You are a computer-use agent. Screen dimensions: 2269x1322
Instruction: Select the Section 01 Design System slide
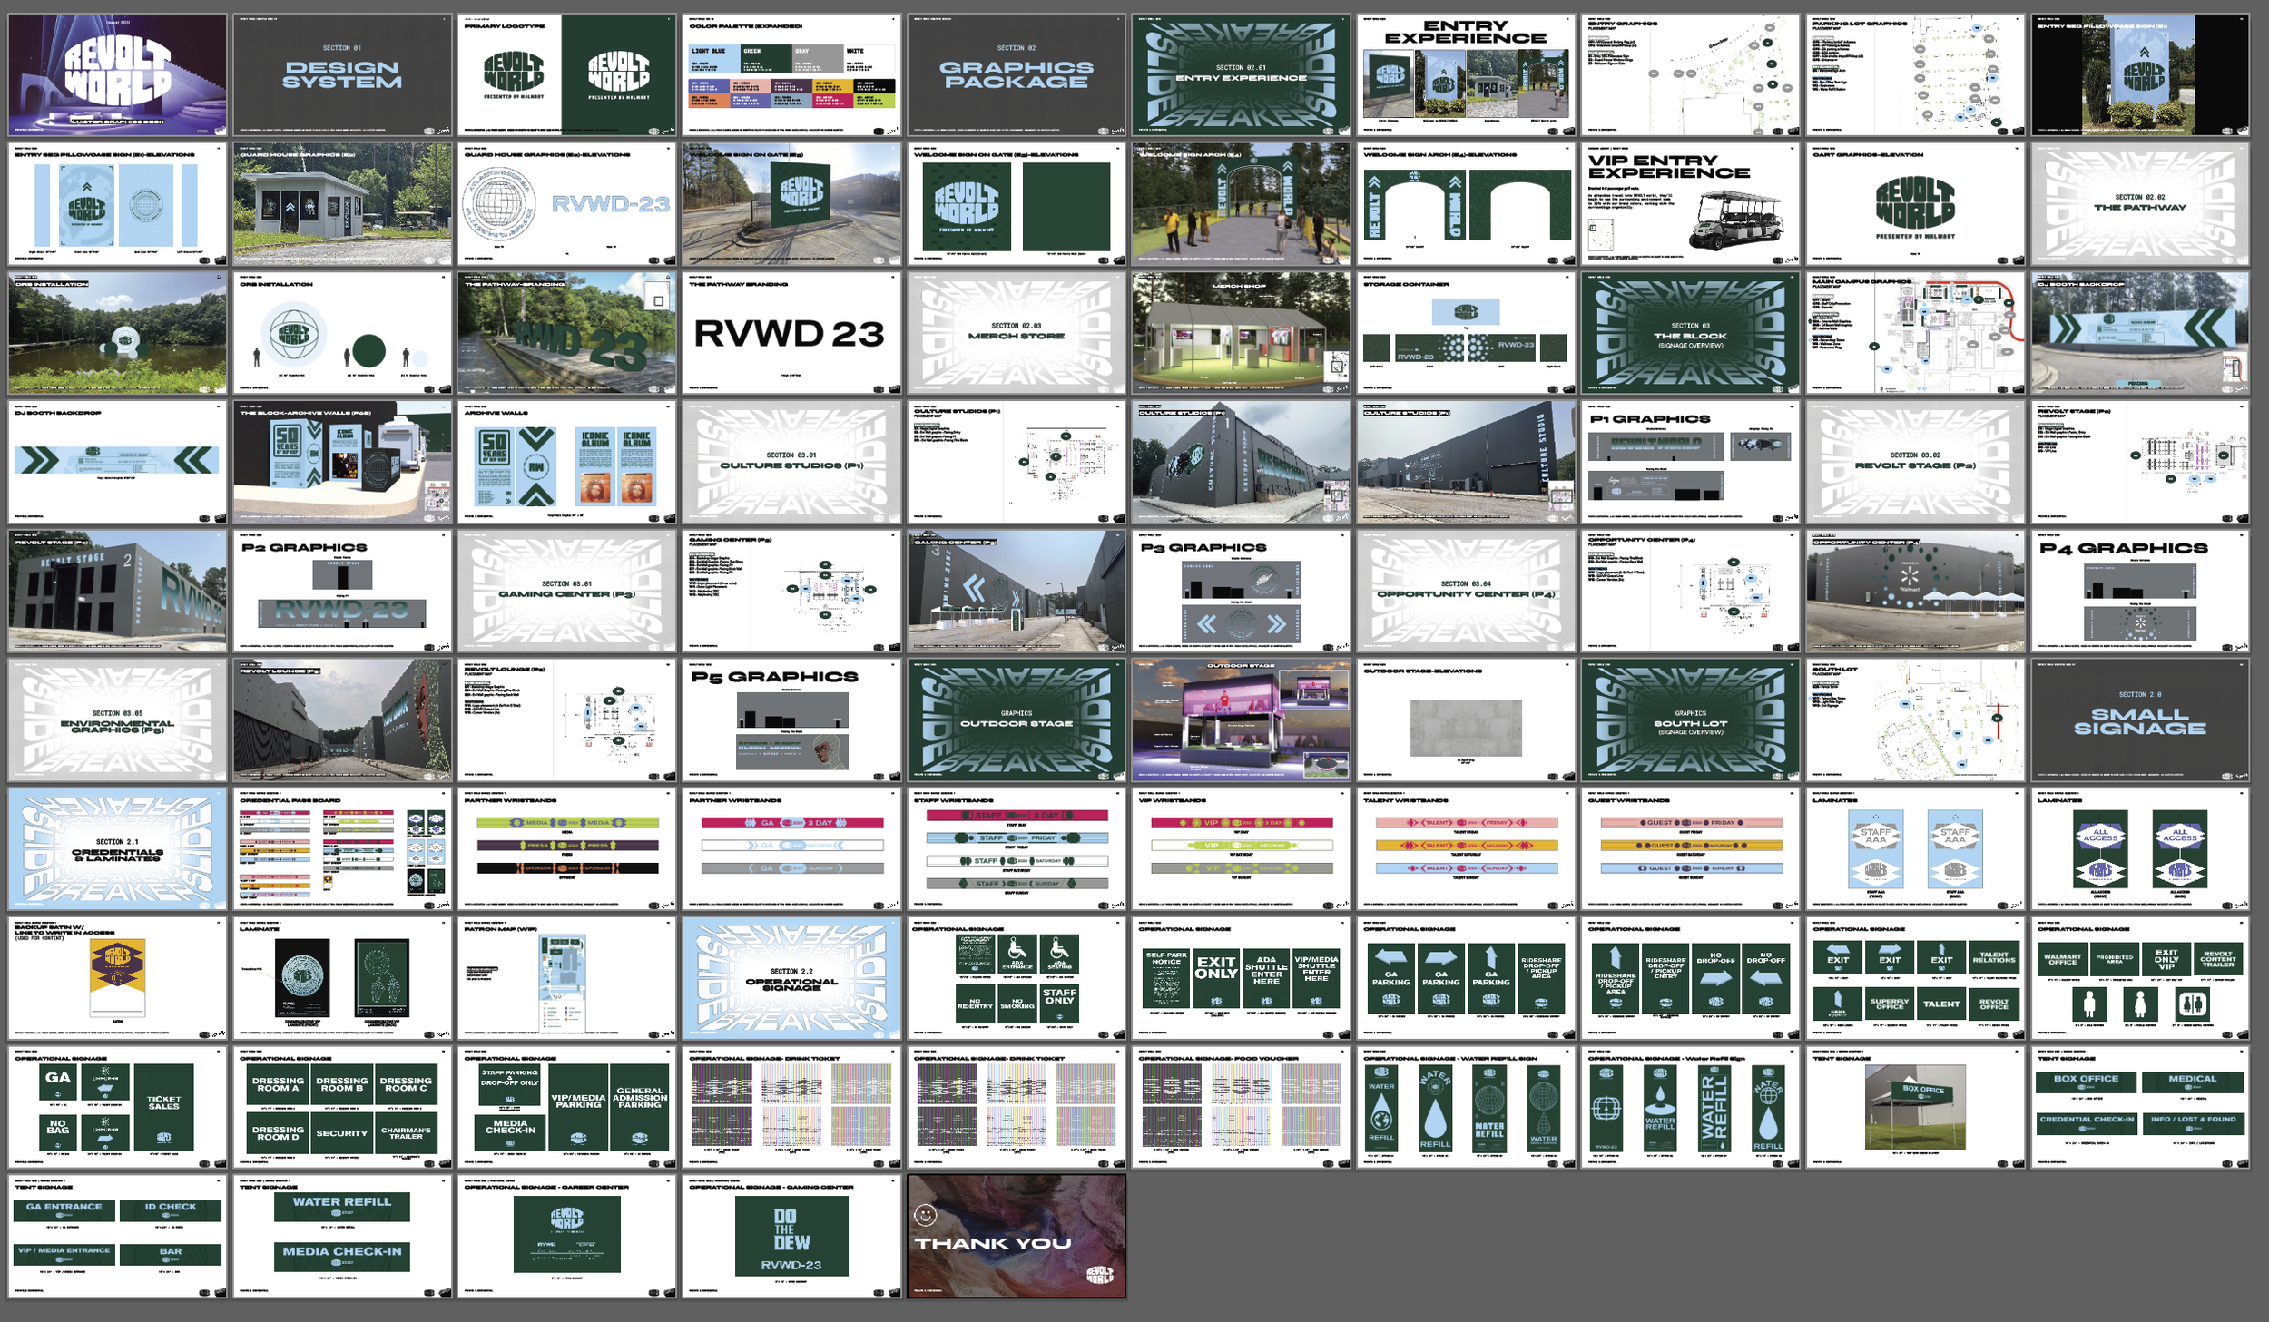[x=342, y=75]
